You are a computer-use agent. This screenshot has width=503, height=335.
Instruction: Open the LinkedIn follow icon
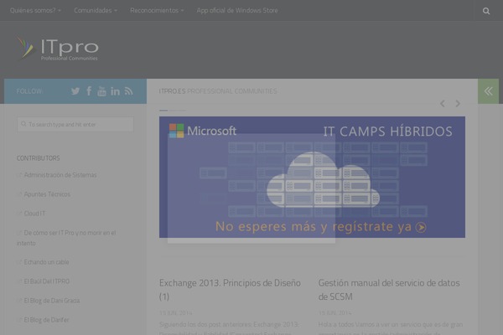[x=115, y=91]
